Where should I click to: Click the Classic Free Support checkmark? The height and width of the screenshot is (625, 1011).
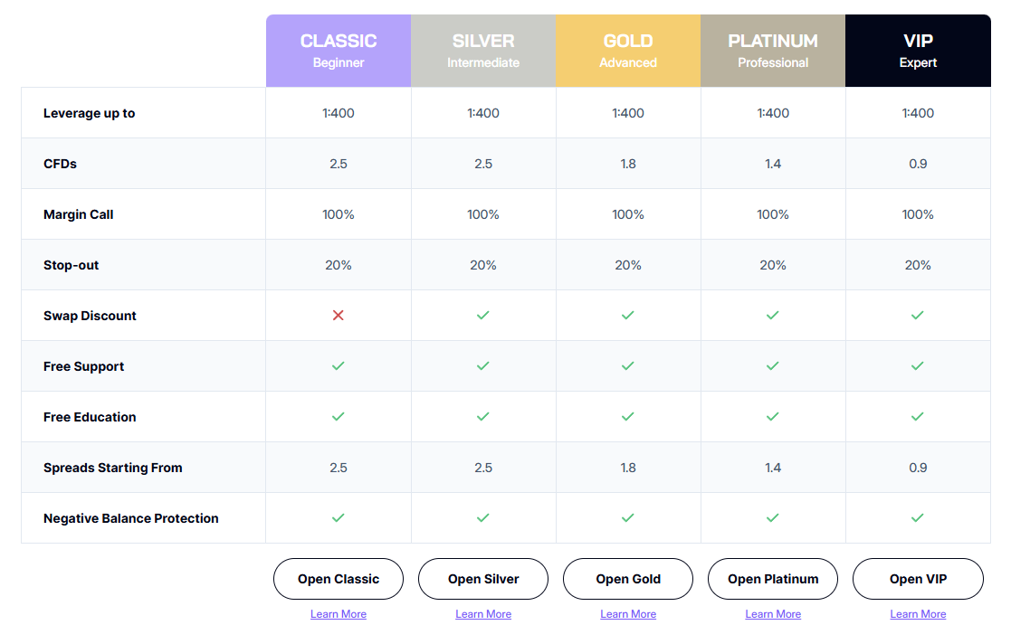point(338,366)
